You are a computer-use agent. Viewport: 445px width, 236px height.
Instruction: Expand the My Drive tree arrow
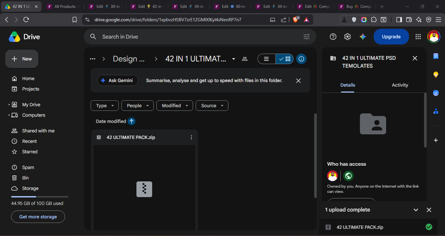(x=9, y=105)
